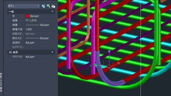The image size is (171, 96).
Task: Toggle the PICKADD value icon
Action: point(43,6)
